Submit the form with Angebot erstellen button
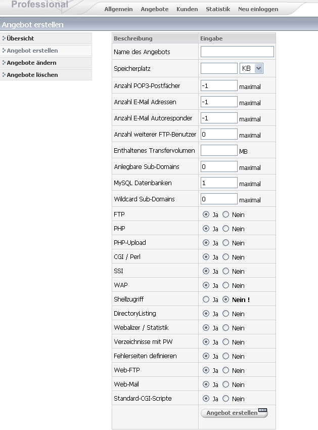The width and height of the screenshot is (318, 430). tap(234, 413)
